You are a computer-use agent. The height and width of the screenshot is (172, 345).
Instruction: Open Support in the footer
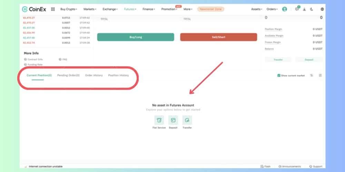316,166
